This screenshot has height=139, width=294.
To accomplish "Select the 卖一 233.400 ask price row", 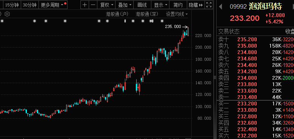I will [x=256, y=97].
